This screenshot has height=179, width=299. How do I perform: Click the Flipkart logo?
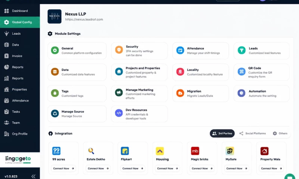click(x=125, y=151)
